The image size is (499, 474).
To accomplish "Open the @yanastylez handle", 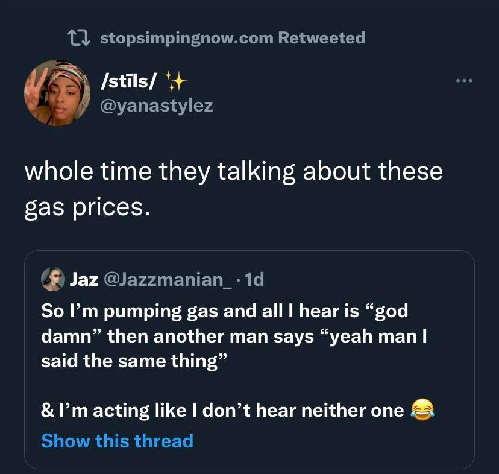I will click(x=156, y=106).
